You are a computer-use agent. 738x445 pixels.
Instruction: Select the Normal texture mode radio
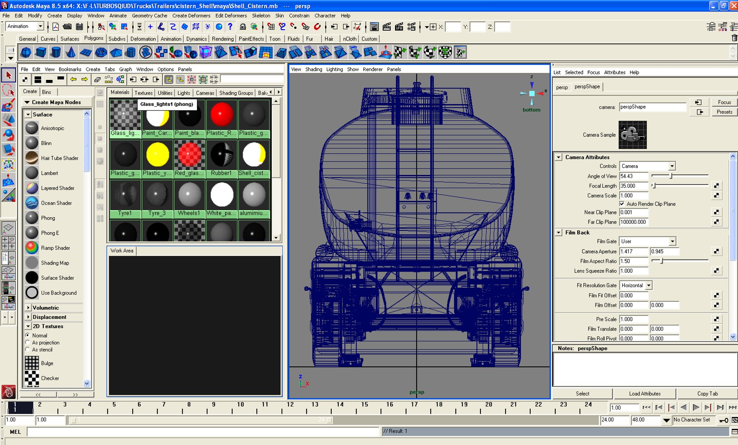point(28,335)
